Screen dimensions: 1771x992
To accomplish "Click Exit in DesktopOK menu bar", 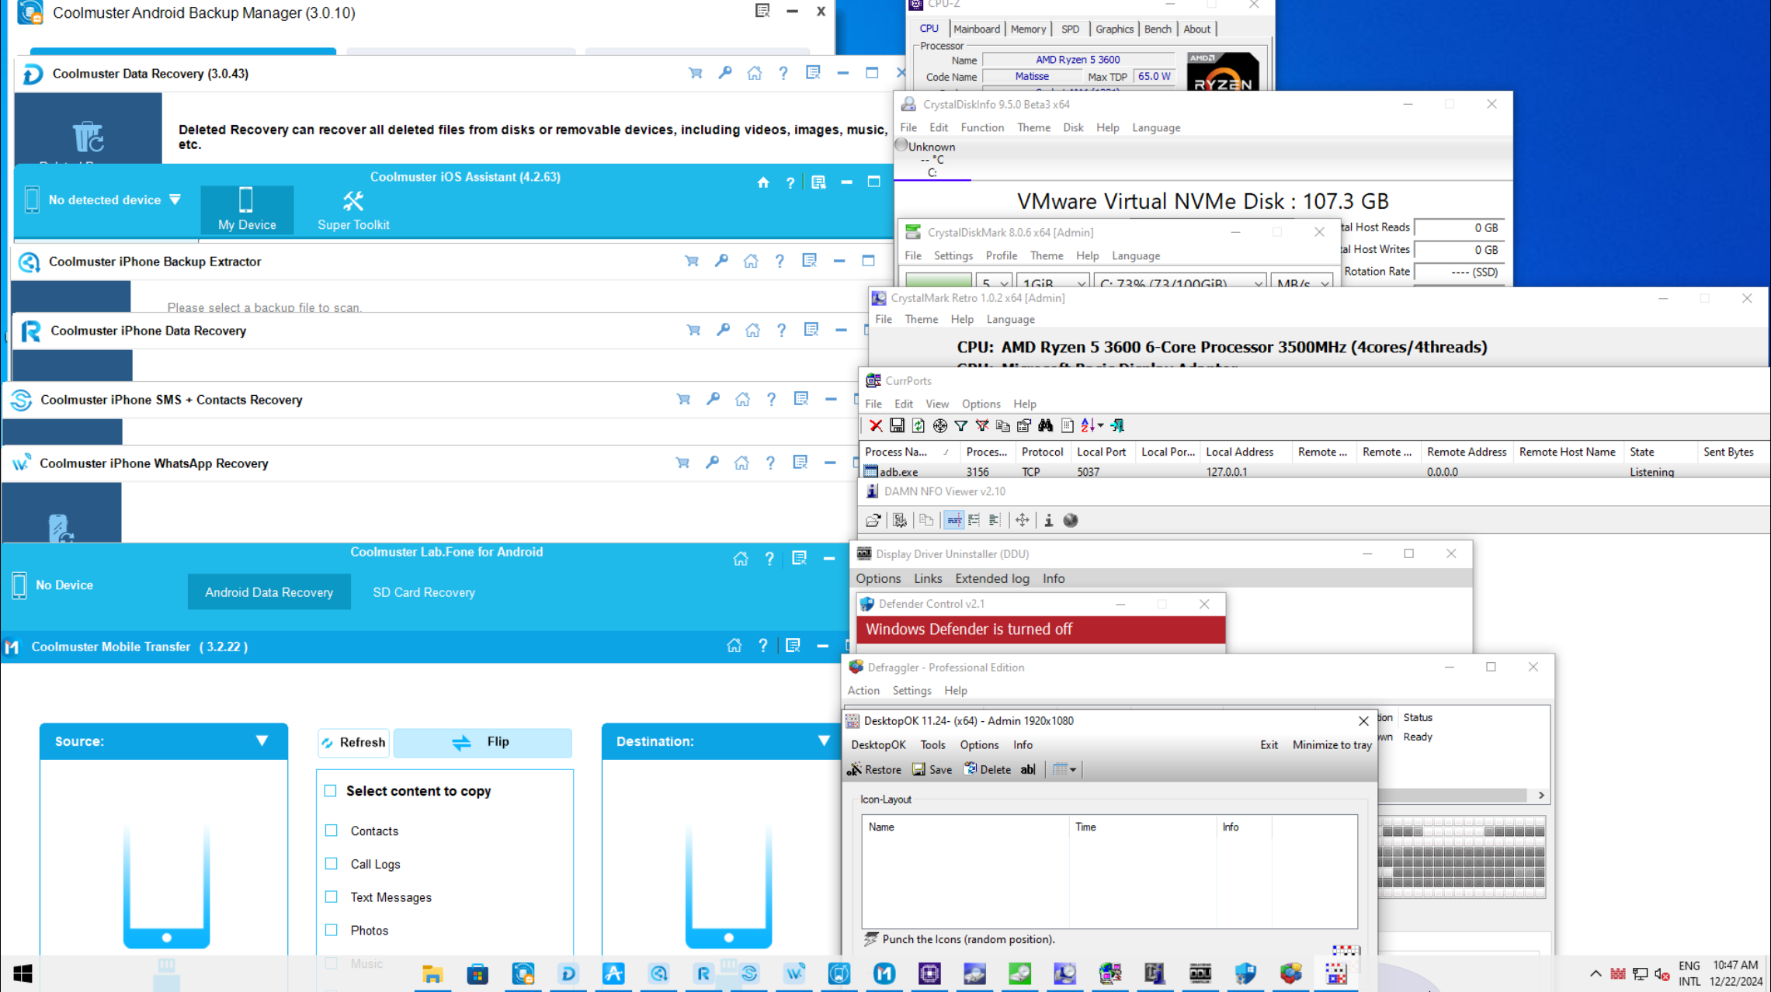I will click(x=1269, y=744).
